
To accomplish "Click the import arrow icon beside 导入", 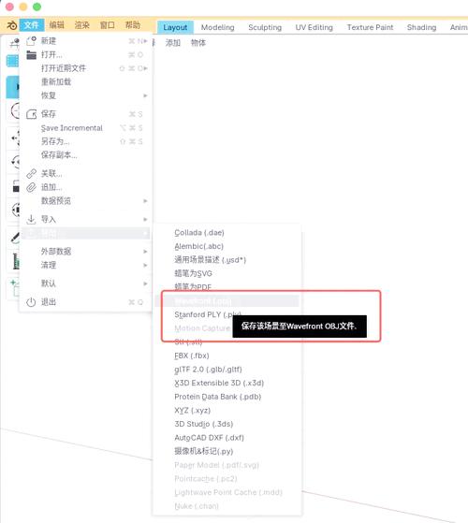I will point(31,219).
